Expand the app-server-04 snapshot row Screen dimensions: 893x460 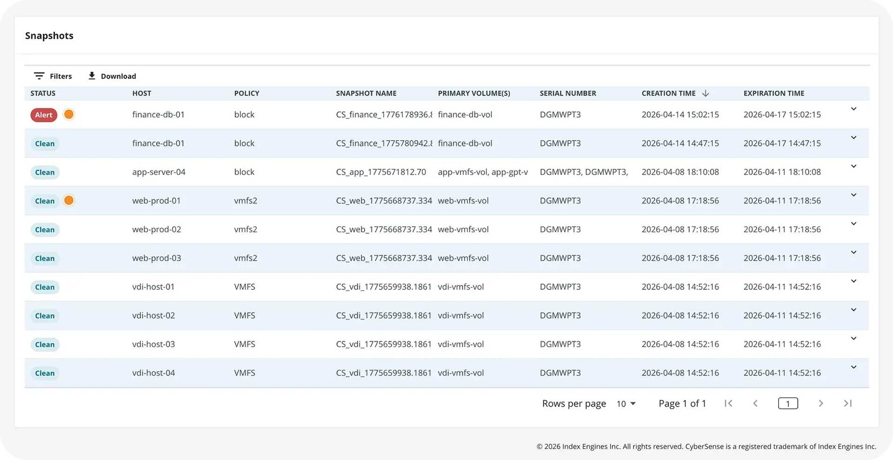(x=853, y=166)
